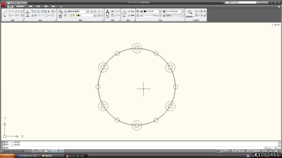Switch to the Home ribbon tab

[10, 6]
